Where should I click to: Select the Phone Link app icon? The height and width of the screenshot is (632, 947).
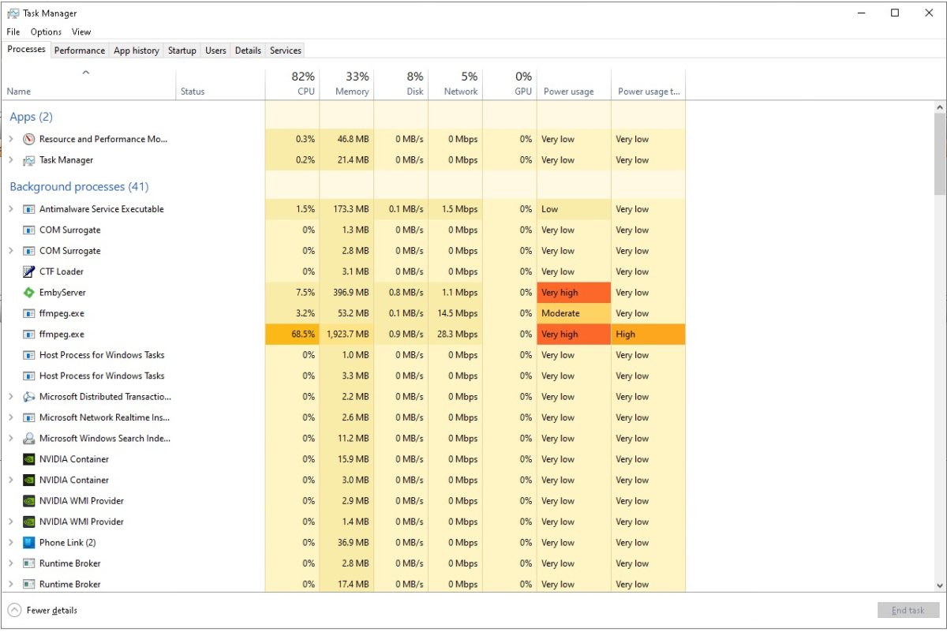[29, 543]
